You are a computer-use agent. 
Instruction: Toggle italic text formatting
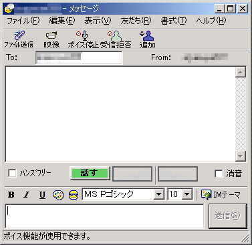27,195
